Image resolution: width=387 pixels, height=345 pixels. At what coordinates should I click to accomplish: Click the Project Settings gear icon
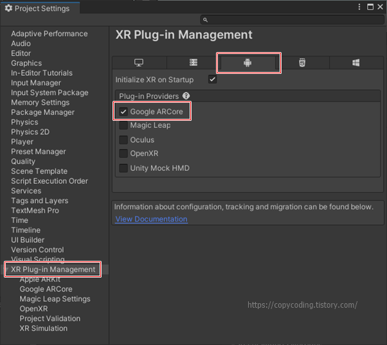coord(8,8)
